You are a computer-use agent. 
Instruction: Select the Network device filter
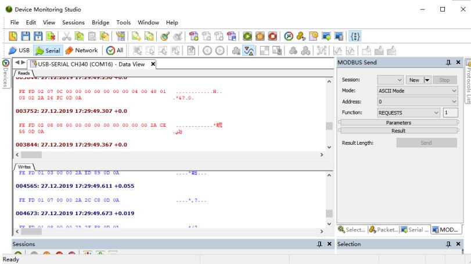click(x=82, y=51)
